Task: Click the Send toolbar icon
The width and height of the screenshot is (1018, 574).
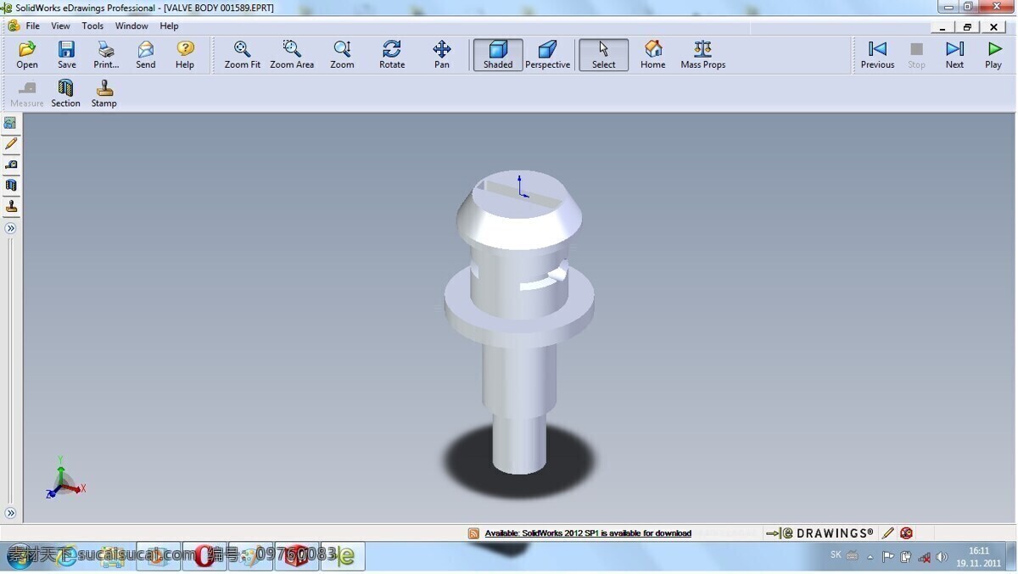Action: coord(146,54)
